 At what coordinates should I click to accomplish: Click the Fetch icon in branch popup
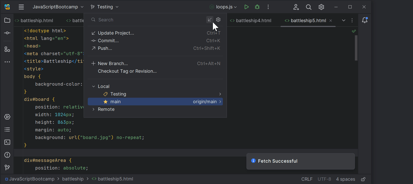(x=210, y=20)
